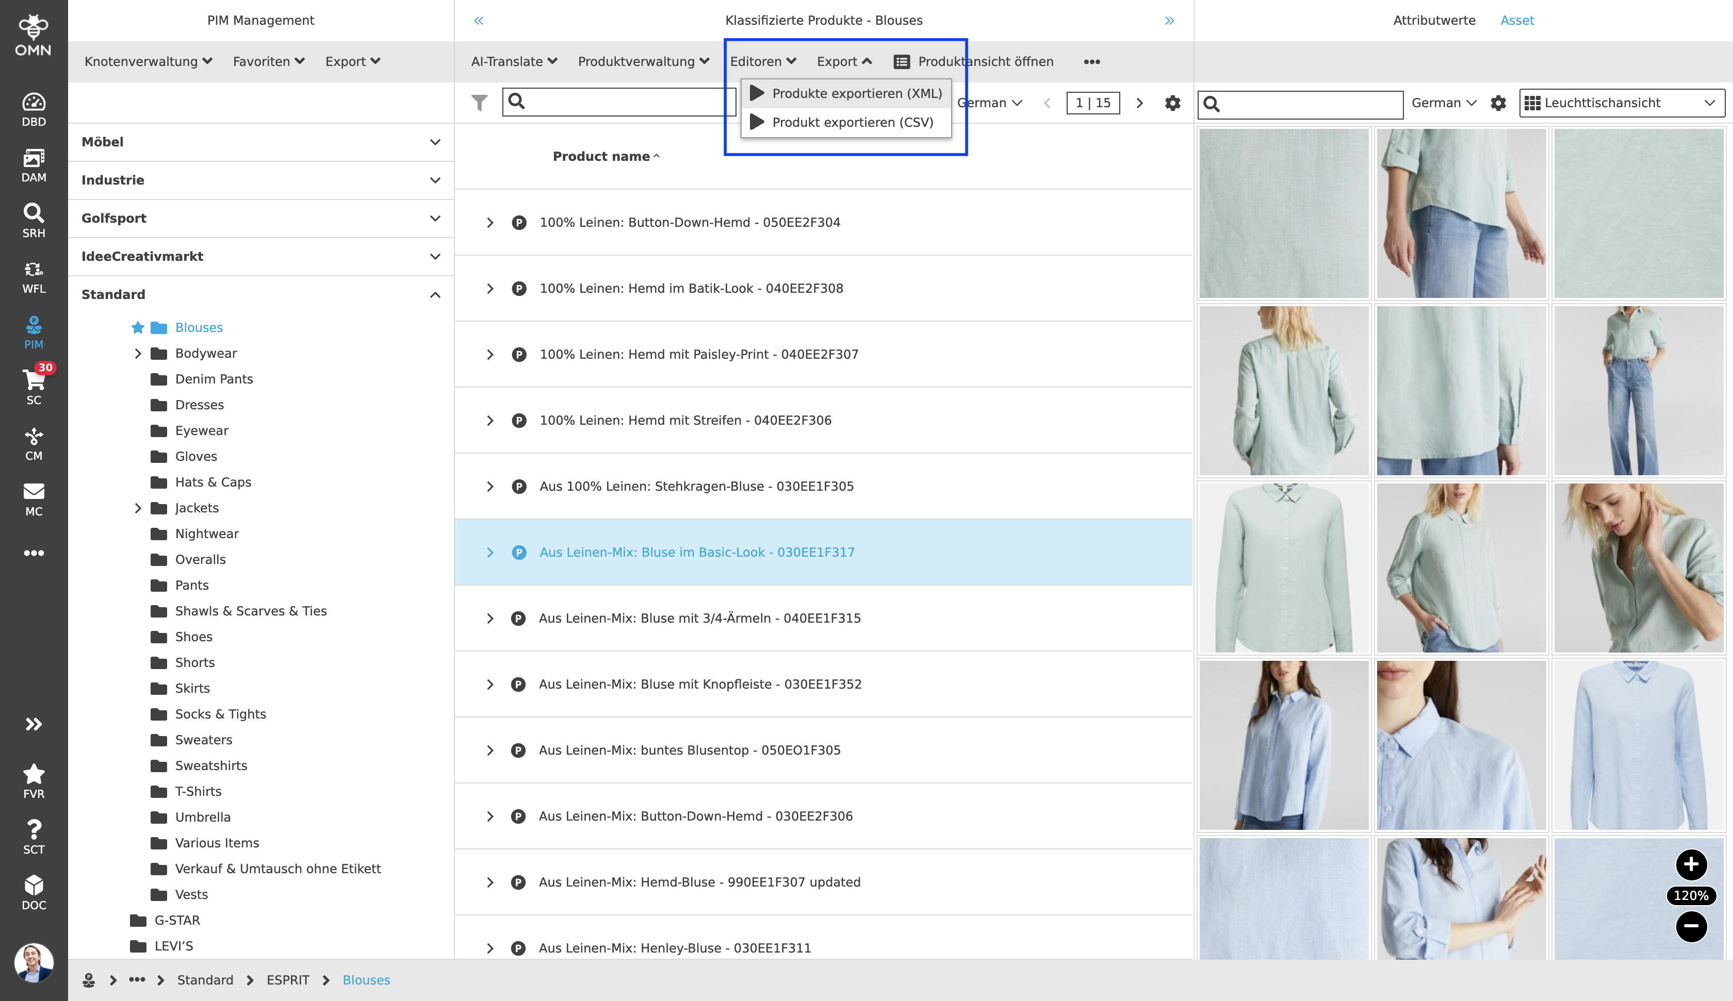Screen dimensions: 1733x1001
Task: Open the WFL workflow module
Action: pyautogui.click(x=34, y=276)
